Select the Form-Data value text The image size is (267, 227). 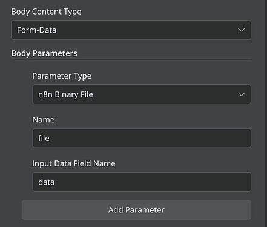pyautogui.click(x=37, y=30)
